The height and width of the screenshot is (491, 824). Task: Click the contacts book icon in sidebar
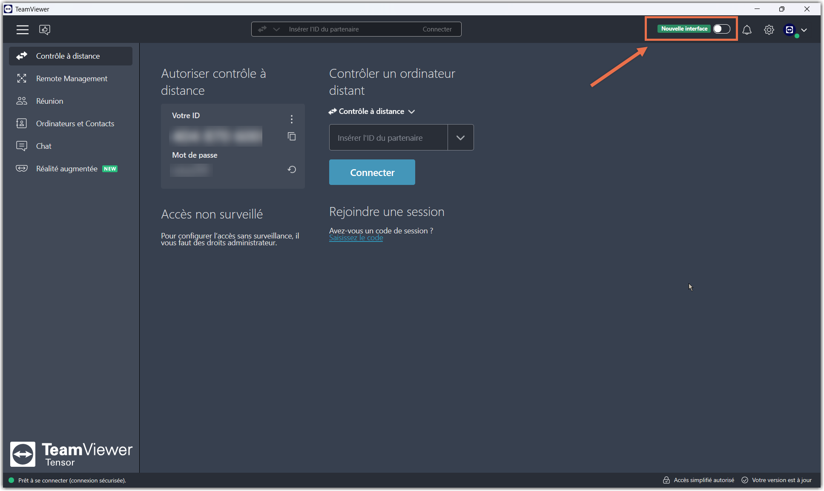tap(22, 124)
